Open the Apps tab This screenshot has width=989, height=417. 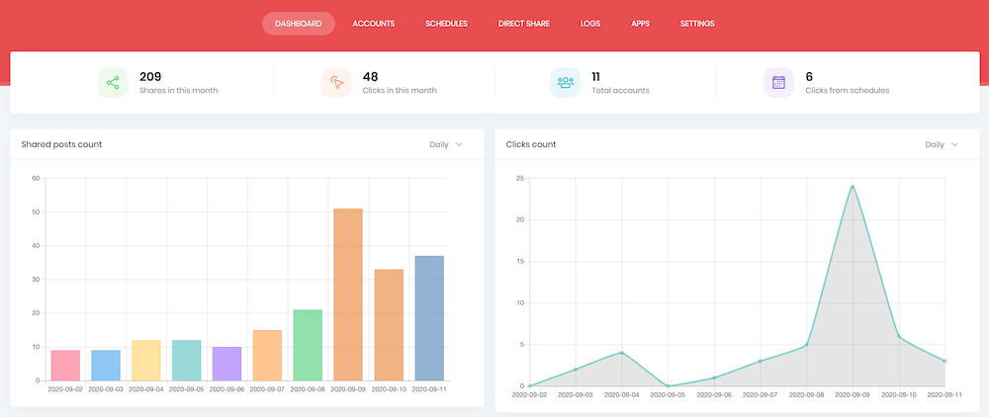640,24
